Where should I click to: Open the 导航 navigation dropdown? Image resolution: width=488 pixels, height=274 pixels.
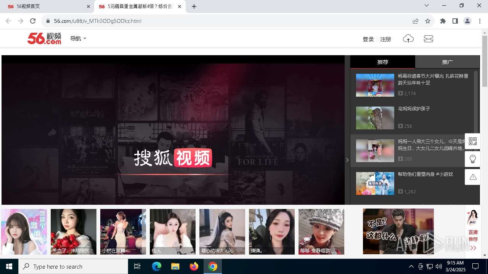click(x=78, y=38)
